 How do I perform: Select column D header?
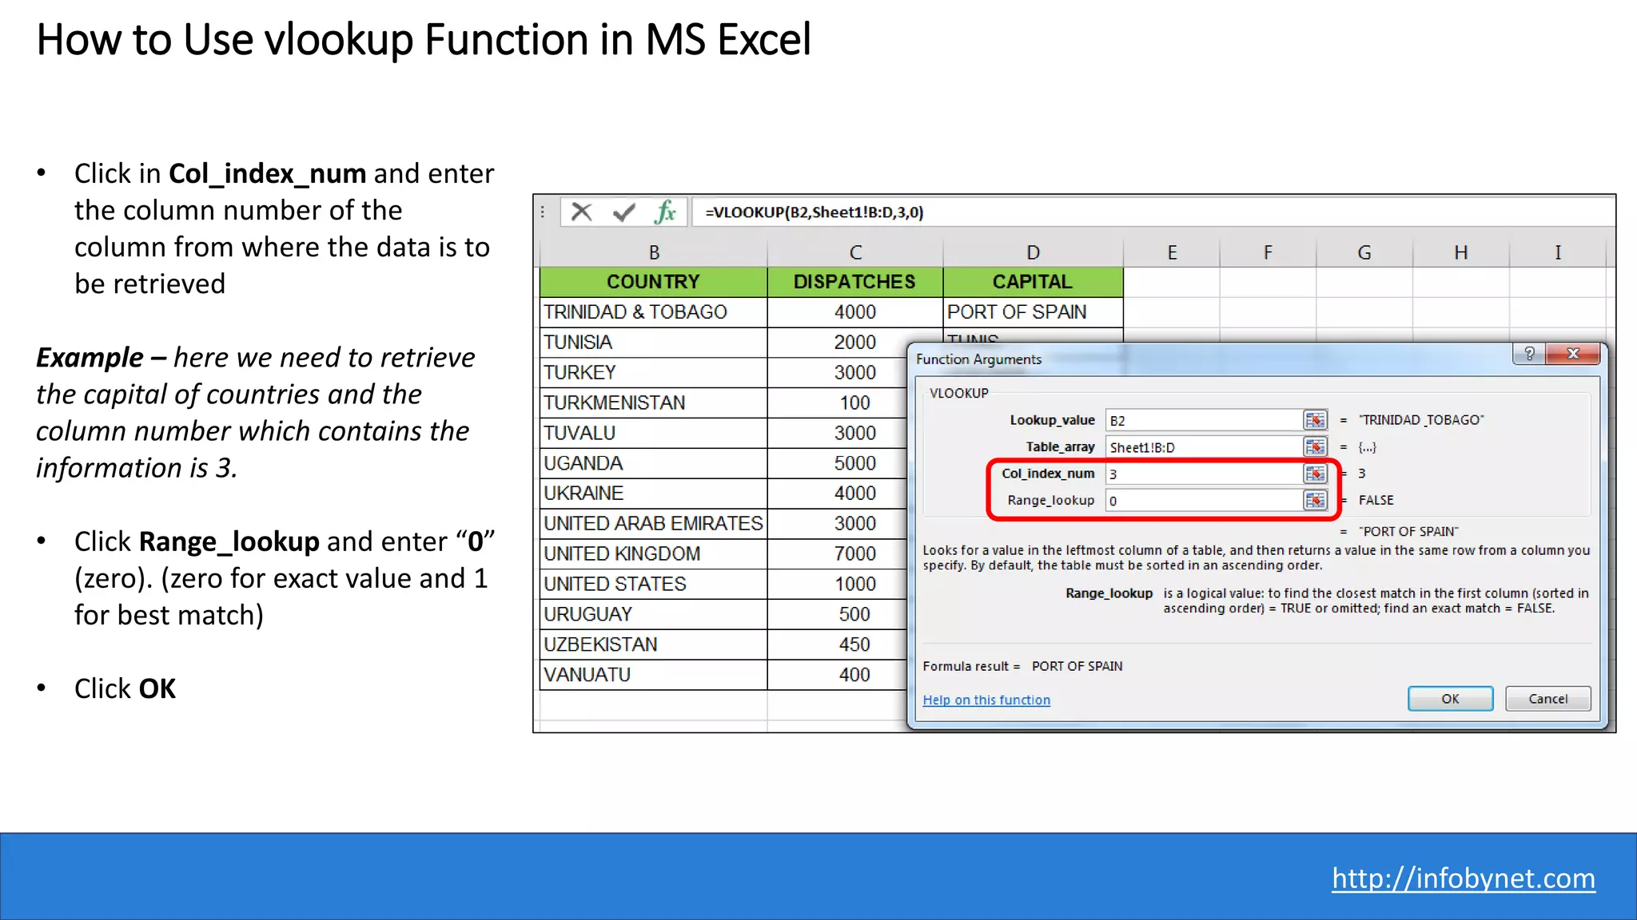[1033, 252]
